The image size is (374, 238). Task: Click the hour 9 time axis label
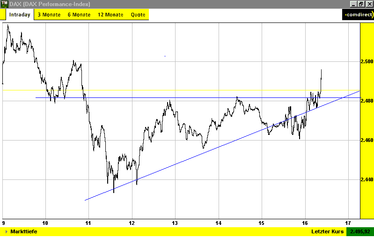[x=3, y=223]
